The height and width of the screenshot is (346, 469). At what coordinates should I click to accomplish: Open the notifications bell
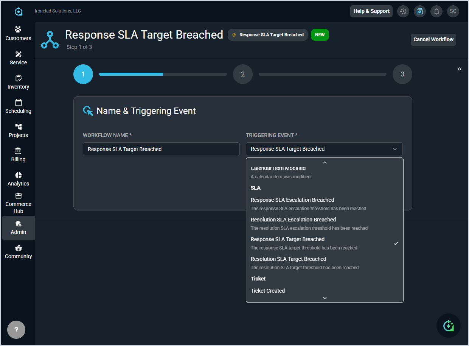pos(436,11)
